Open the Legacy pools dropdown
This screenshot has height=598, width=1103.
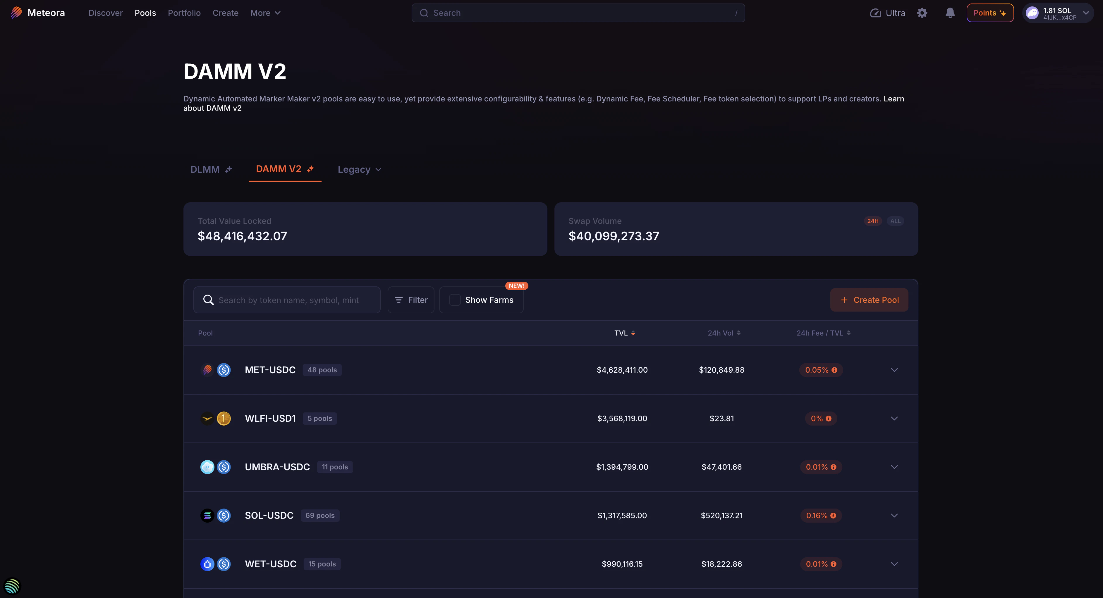tap(359, 170)
